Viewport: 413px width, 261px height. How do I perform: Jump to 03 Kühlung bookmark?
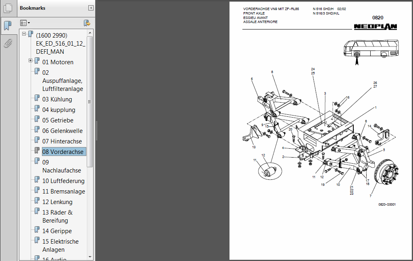[57, 99]
